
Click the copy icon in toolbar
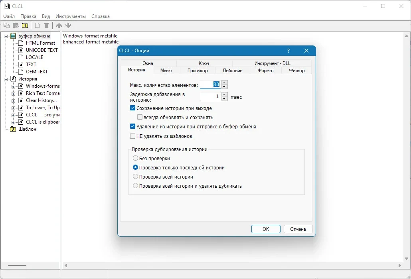point(6,26)
